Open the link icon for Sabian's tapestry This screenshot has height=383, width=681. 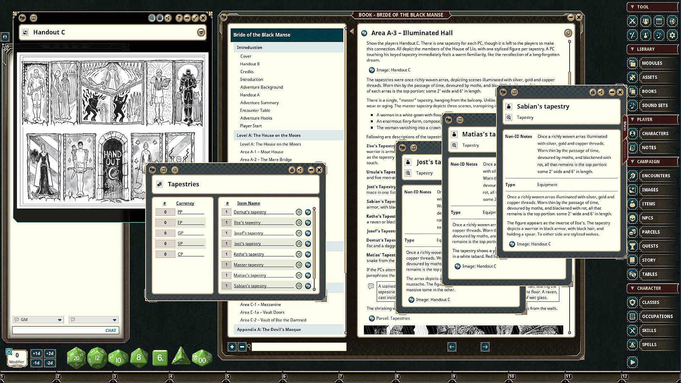pyautogui.click(x=308, y=286)
